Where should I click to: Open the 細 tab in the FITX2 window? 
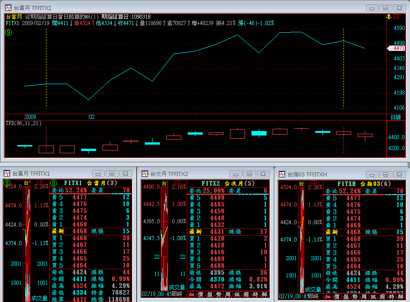pos(192,295)
